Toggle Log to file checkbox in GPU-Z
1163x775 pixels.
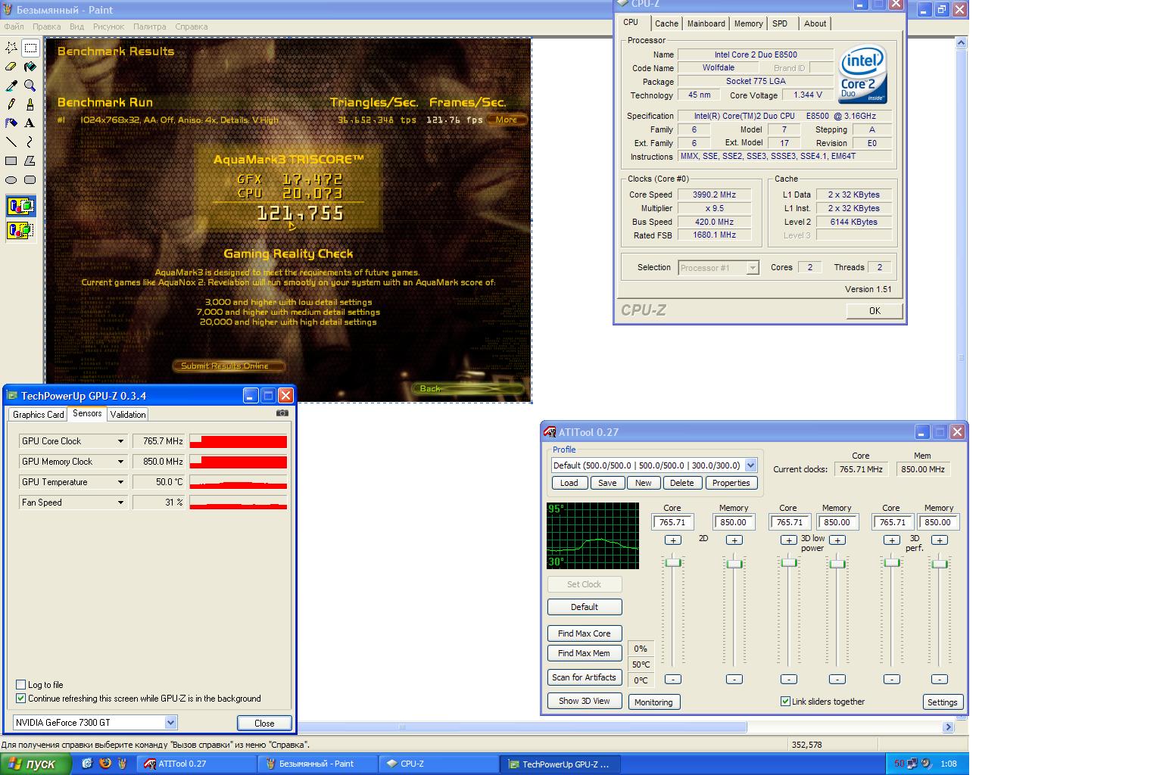pos(21,684)
